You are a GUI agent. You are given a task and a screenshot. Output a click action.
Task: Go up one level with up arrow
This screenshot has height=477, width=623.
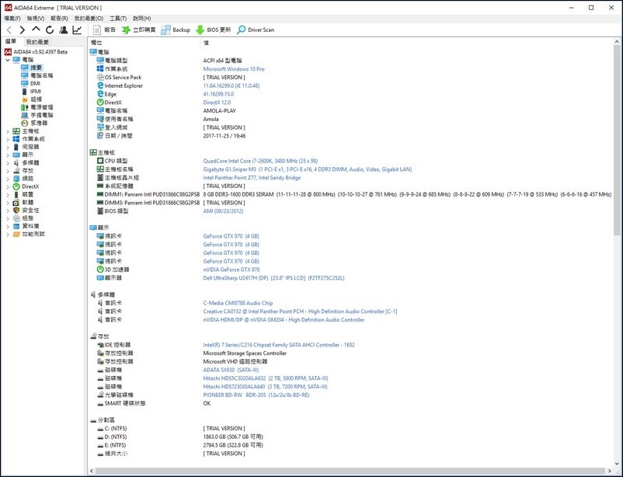click(x=37, y=29)
